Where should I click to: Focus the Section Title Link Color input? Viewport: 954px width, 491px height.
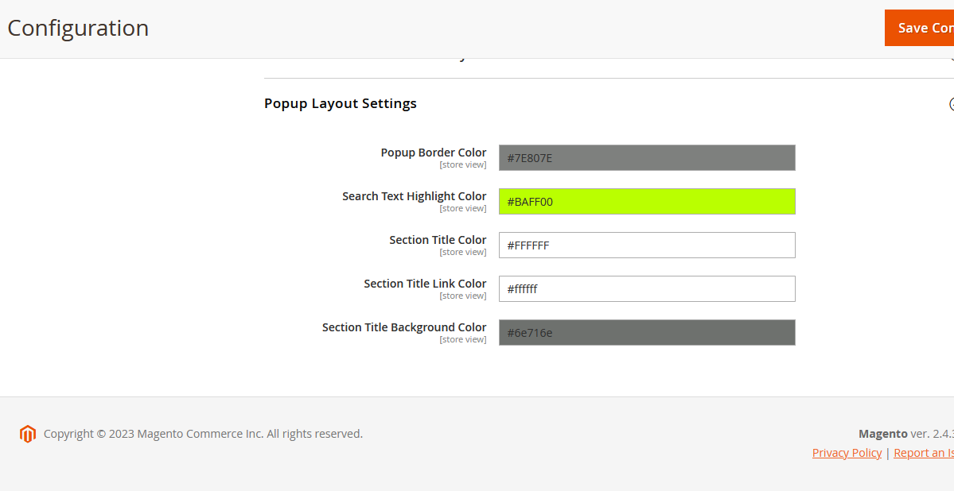pyautogui.click(x=647, y=289)
